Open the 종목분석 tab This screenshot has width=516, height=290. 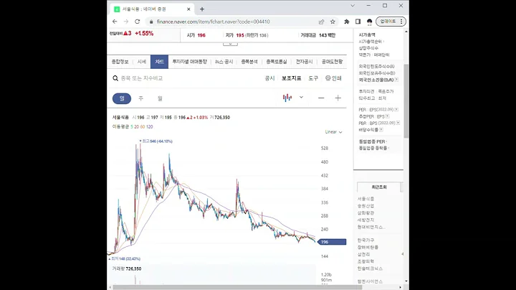tap(249, 62)
